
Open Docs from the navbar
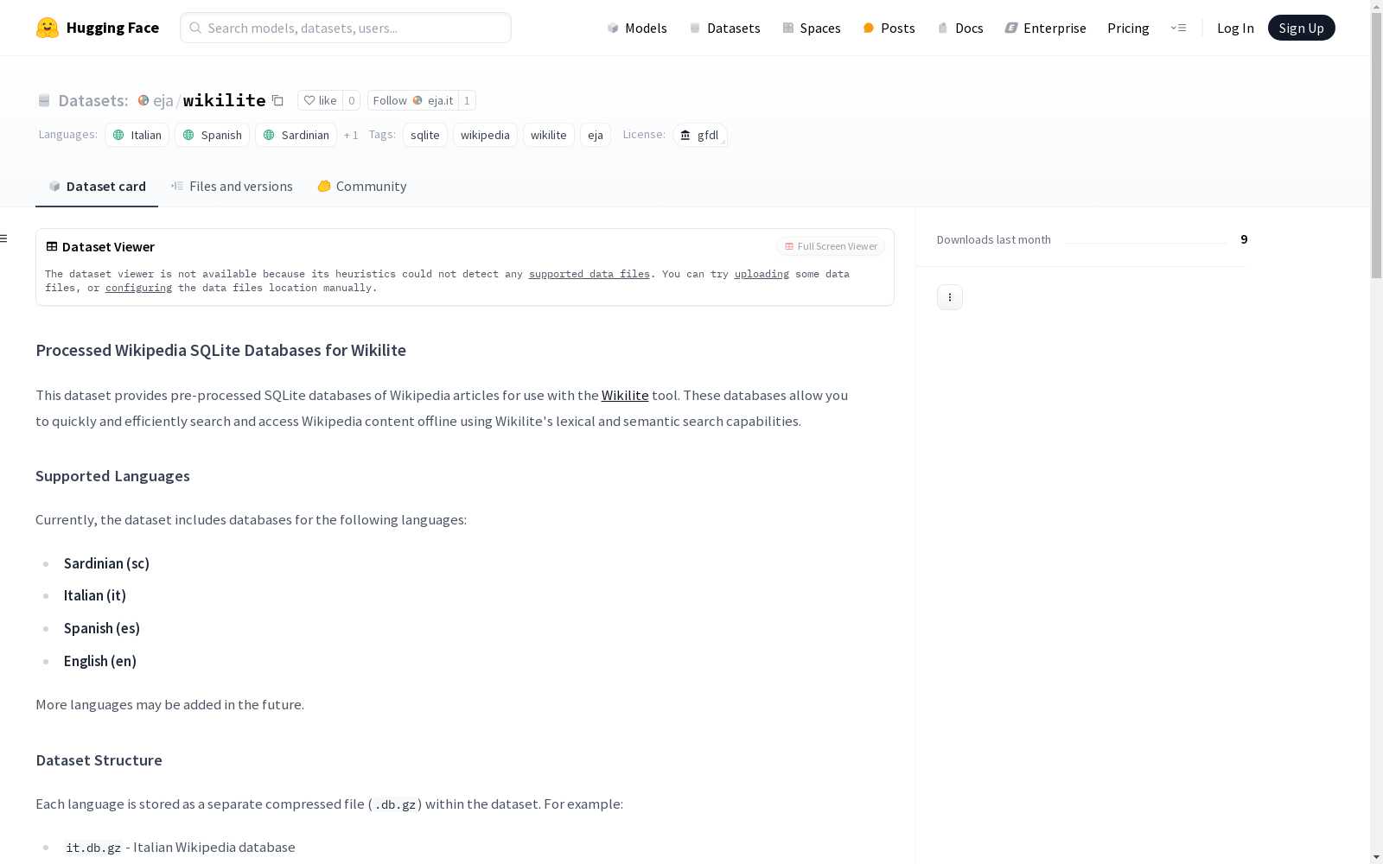960,28
